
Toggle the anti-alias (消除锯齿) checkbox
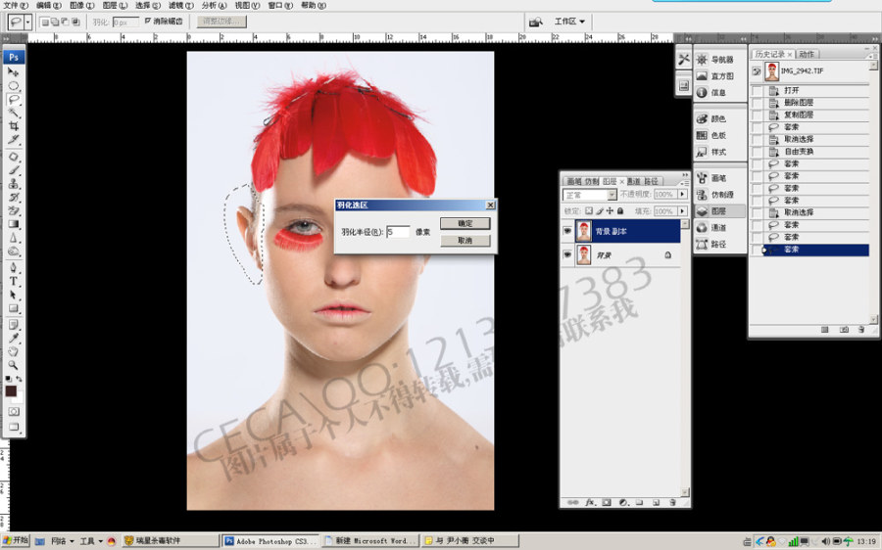pyautogui.click(x=148, y=21)
